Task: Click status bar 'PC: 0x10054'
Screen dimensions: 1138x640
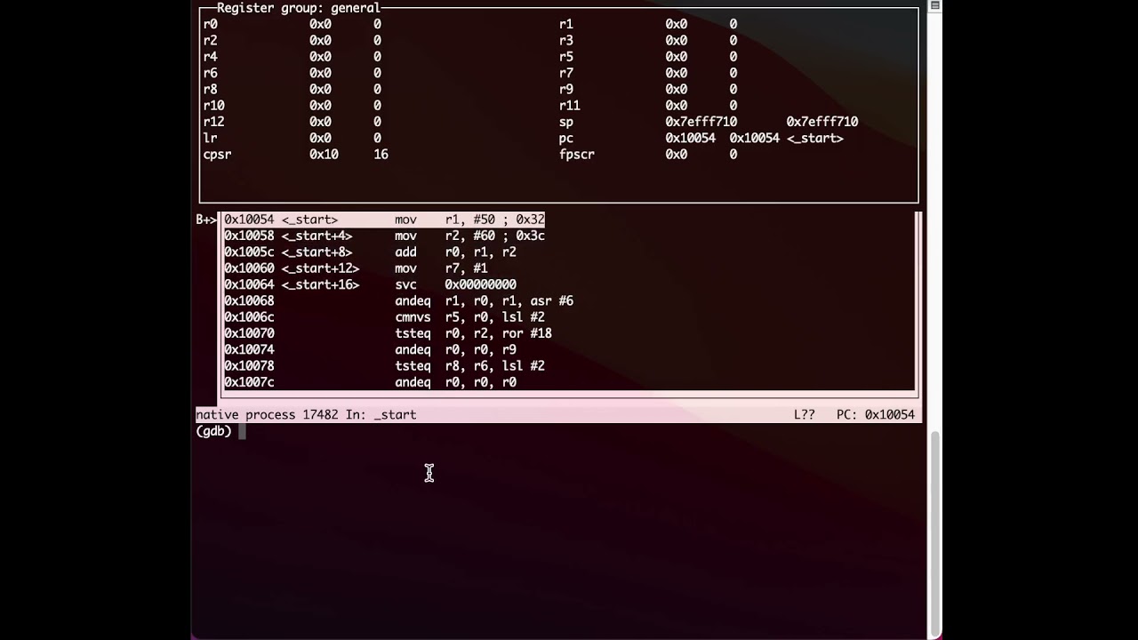Action: [876, 415]
